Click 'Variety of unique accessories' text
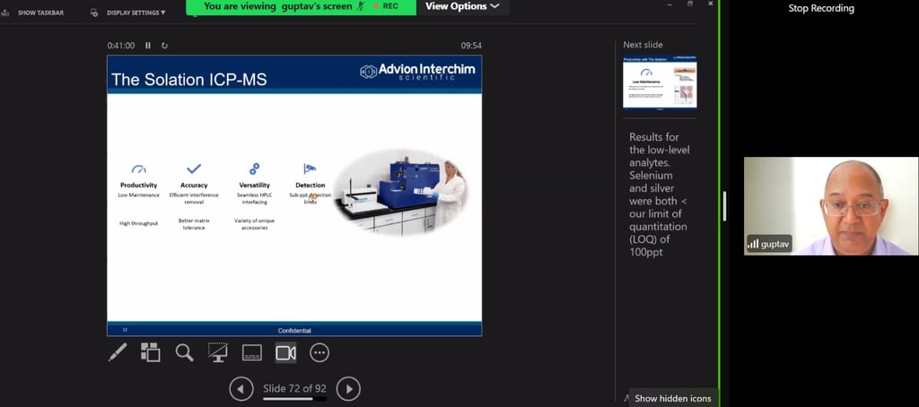 (x=254, y=224)
